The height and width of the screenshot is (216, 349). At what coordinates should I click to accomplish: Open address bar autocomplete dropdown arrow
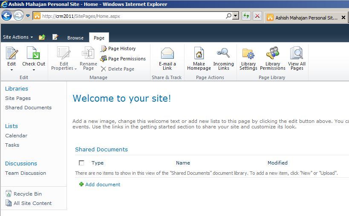pyautogui.click(x=236, y=16)
